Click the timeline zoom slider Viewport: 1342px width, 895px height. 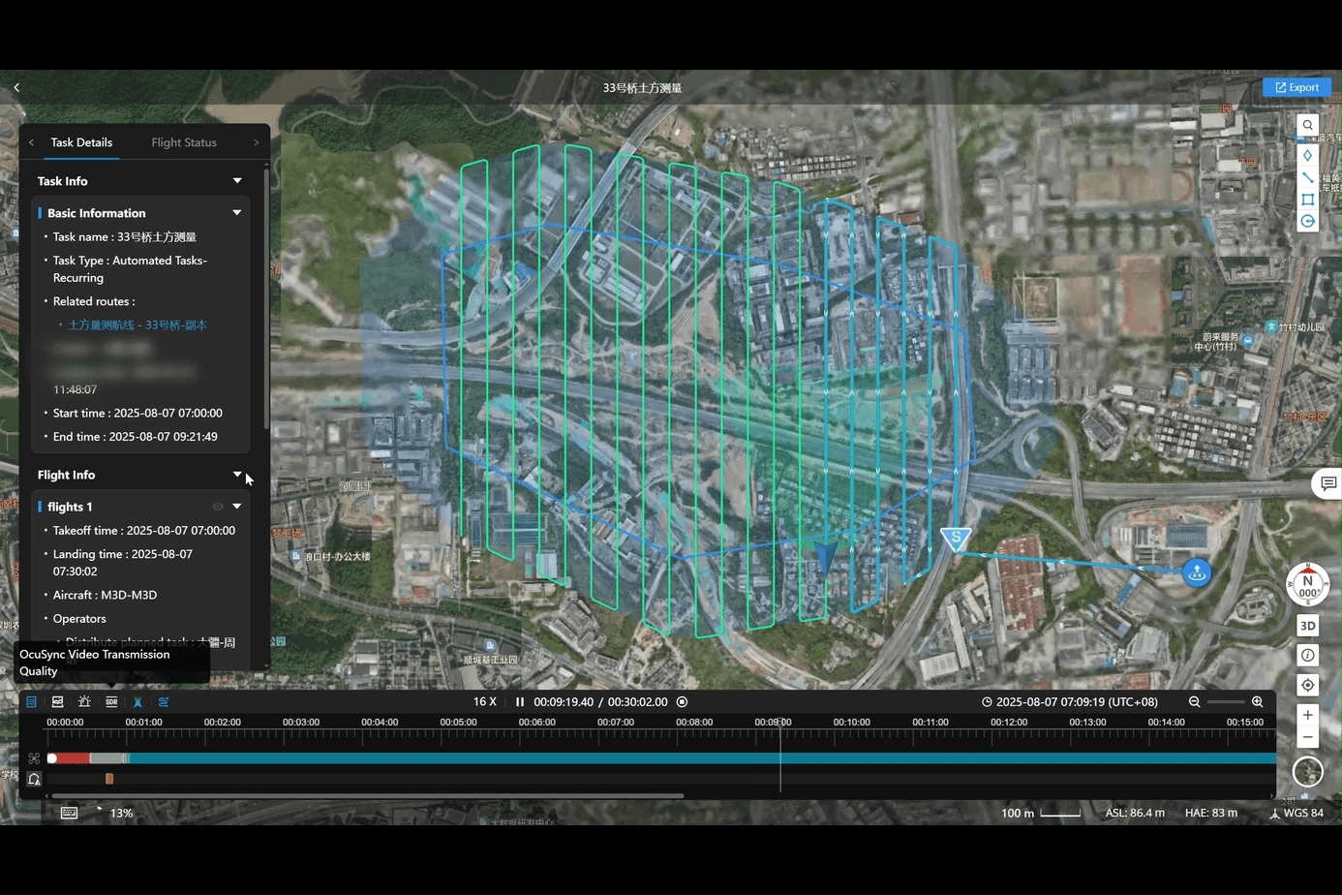(x=1226, y=702)
